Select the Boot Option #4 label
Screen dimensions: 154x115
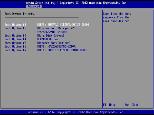tap(16, 39)
